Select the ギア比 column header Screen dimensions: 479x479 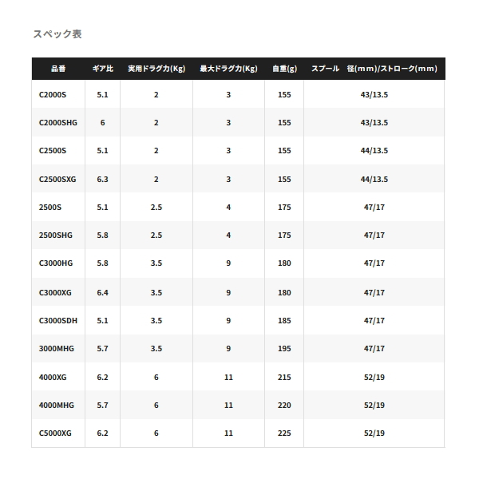103,69
